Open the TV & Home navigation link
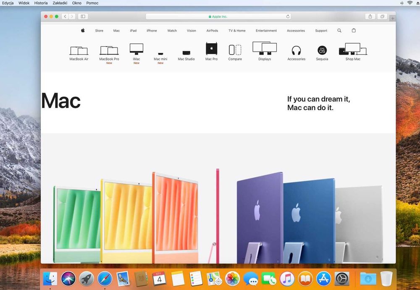Screen dimensions: 420x290 point(237,31)
